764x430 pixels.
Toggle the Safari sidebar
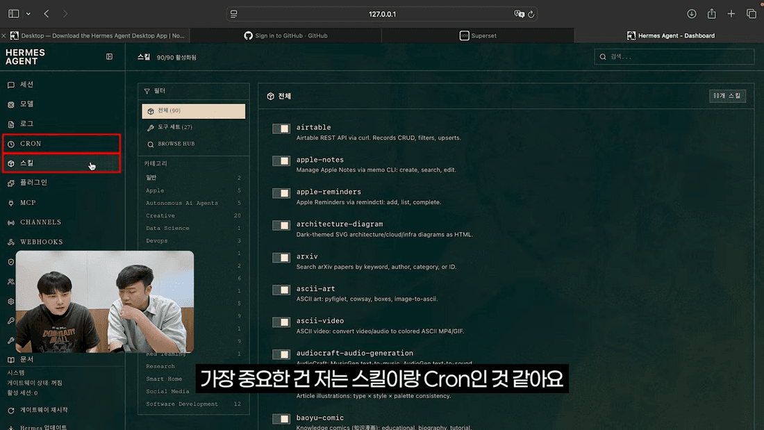[14, 14]
